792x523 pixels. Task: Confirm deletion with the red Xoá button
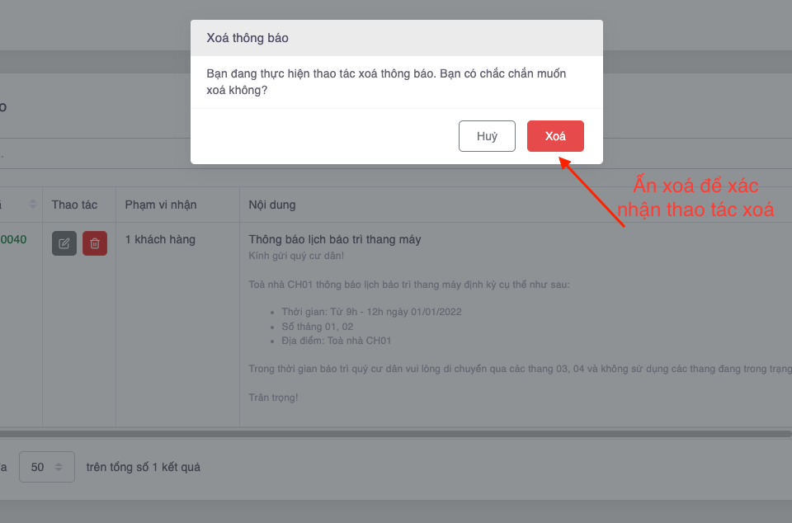pos(555,136)
